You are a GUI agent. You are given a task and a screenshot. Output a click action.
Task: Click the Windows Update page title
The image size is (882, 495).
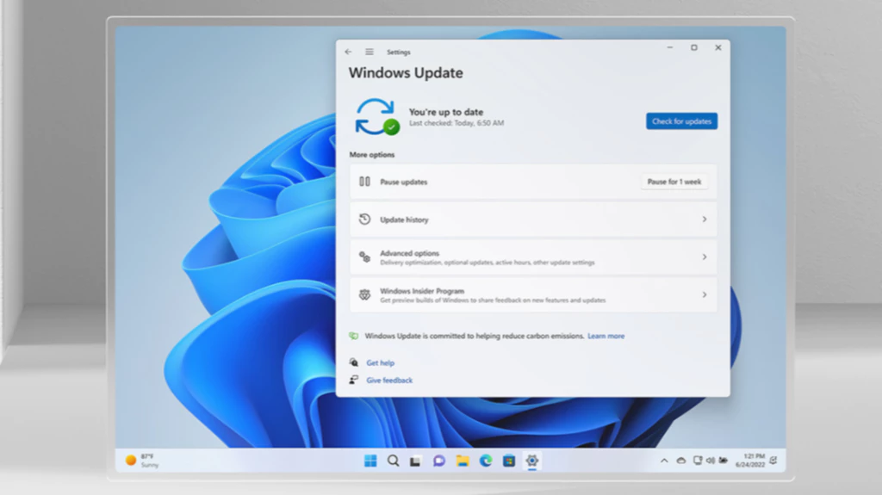(406, 72)
